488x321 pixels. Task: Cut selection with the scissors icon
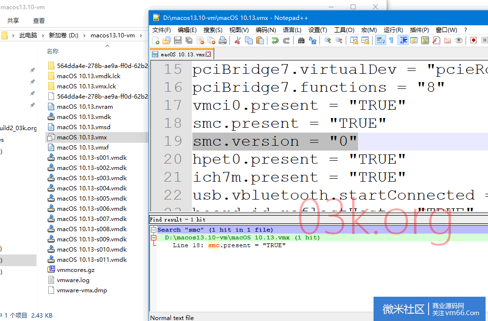tap(238, 40)
